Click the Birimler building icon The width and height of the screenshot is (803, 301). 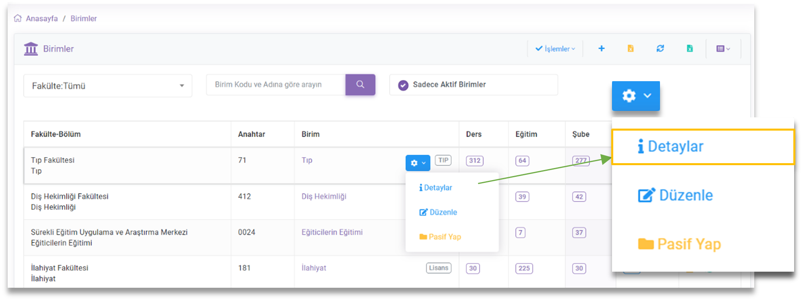(x=31, y=49)
